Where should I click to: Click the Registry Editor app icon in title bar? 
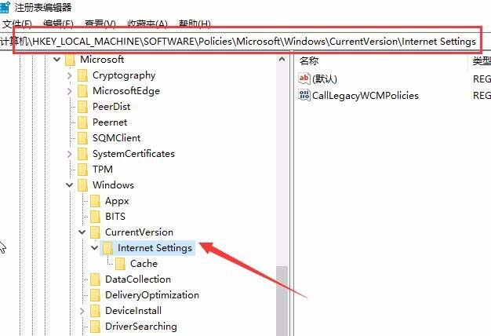point(5,7)
